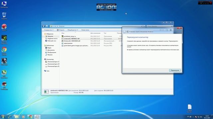Image resolution: width=213 pixels, height=119 pixels.
Task: Click the Google Chrome desktop icon
Action: [x=4, y=51]
